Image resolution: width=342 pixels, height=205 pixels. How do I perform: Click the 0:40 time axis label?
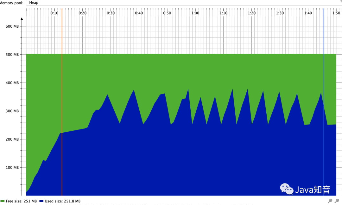[139, 13]
